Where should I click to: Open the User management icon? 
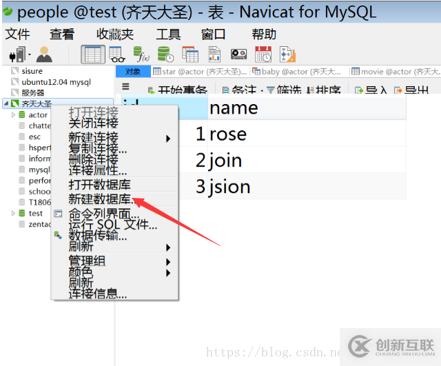(x=44, y=54)
